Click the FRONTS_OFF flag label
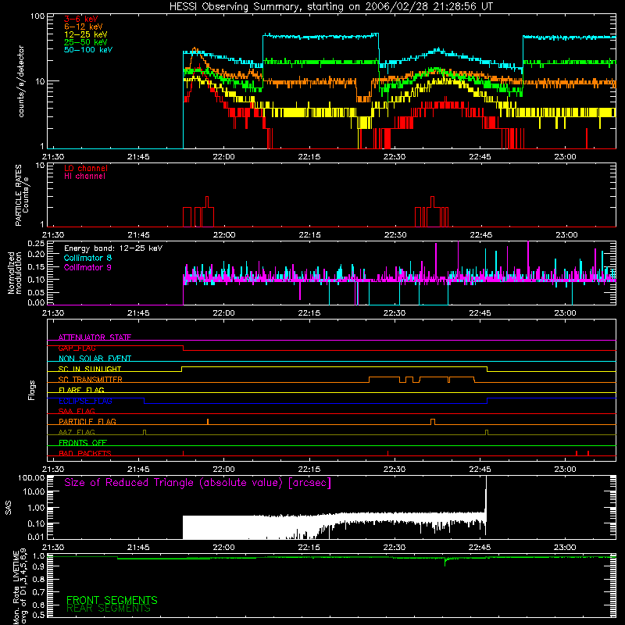 tap(83, 443)
